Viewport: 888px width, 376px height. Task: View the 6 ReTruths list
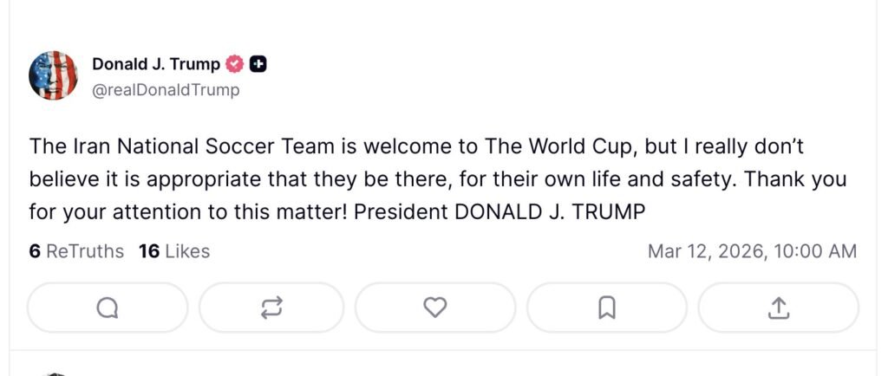click(x=76, y=251)
